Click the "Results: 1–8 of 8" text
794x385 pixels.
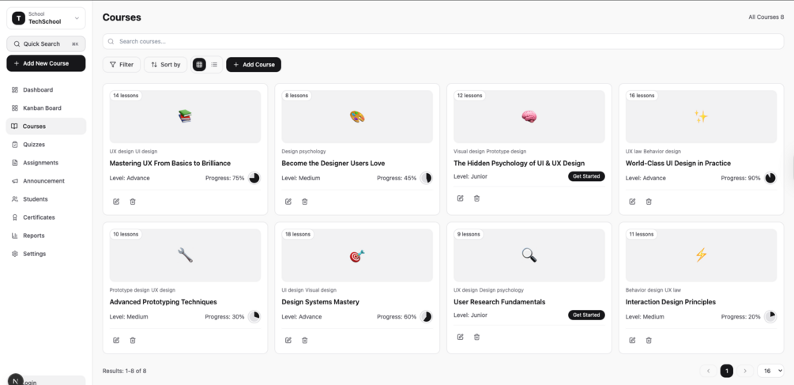click(x=124, y=371)
